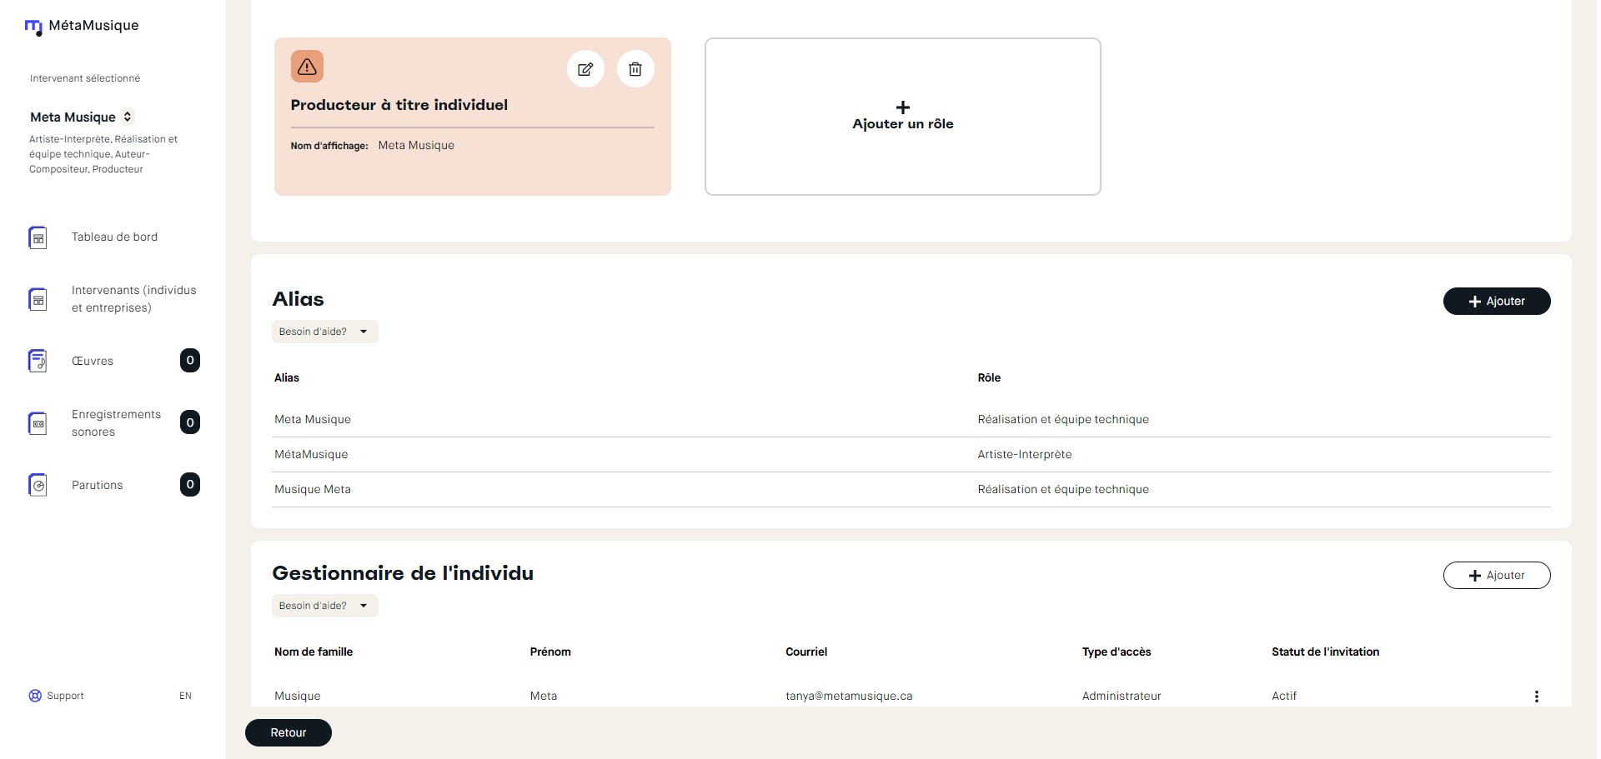Expand the Meta Musique intervenant selector
1601x759 pixels.
click(128, 117)
